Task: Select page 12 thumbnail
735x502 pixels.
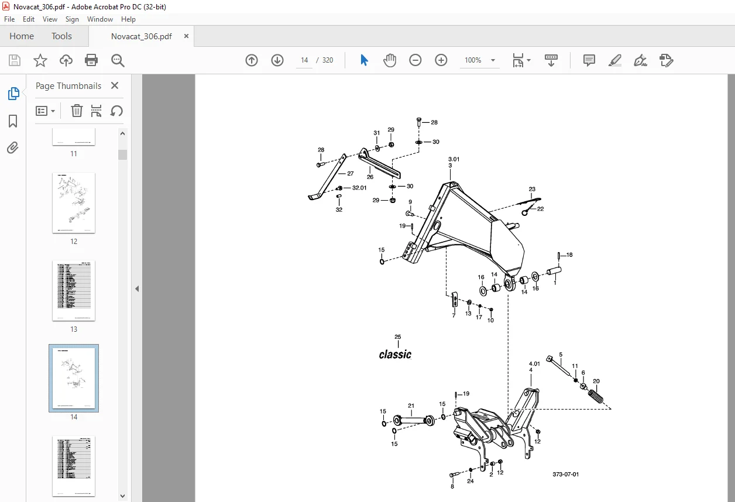Action: pyautogui.click(x=74, y=202)
